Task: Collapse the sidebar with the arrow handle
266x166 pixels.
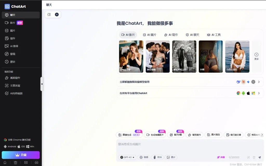Action: click(42, 84)
